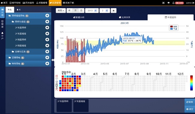Viewport: 195px width, 114px height.
Task: Click the 刷新 refresh button
Action: (x=190, y=102)
